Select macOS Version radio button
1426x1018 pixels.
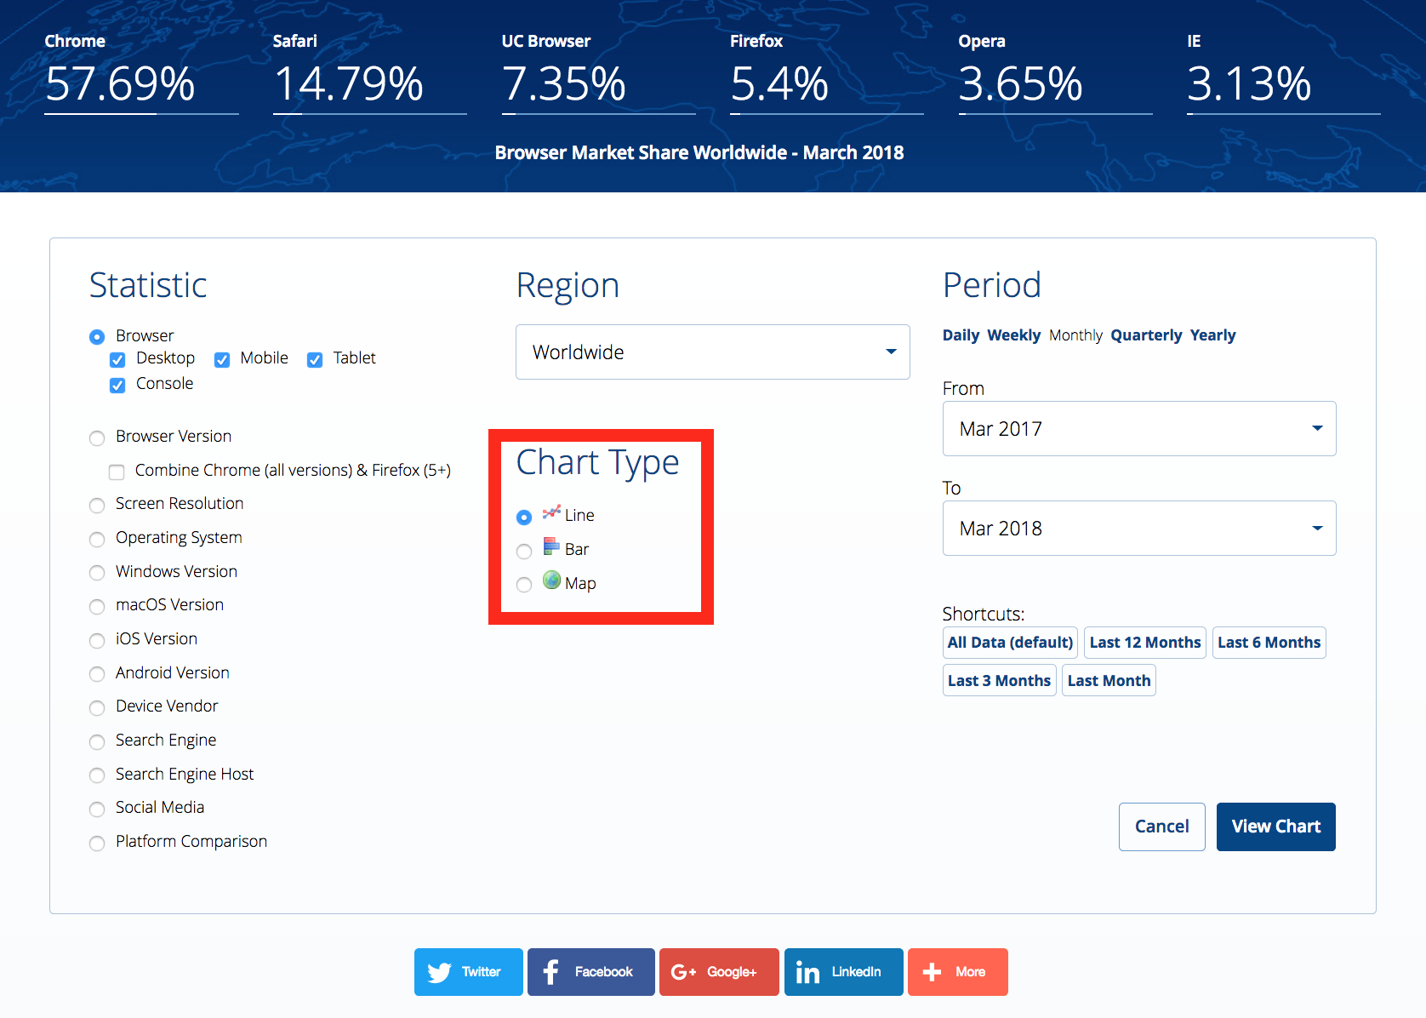click(x=97, y=606)
